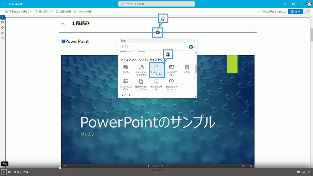This screenshot has width=313, height=176.
Task: Click the フィード category heading
Action: [126, 95]
